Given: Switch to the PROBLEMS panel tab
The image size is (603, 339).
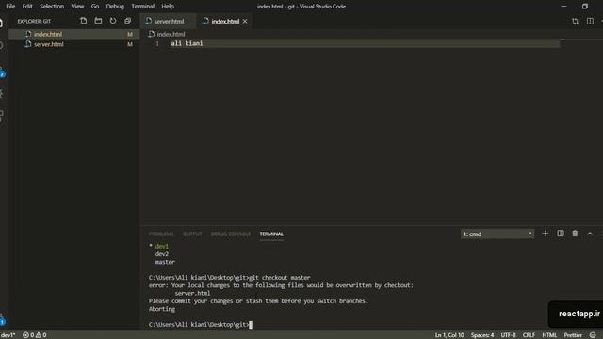Looking at the screenshot, I should pyautogui.click(x=161, y=234).
